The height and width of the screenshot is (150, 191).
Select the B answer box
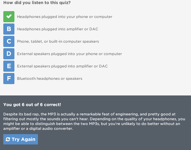pos(9,29)
